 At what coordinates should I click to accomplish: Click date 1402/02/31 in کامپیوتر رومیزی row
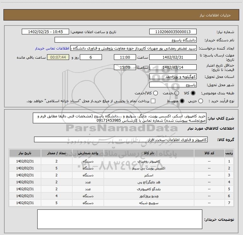click(25, 161)
